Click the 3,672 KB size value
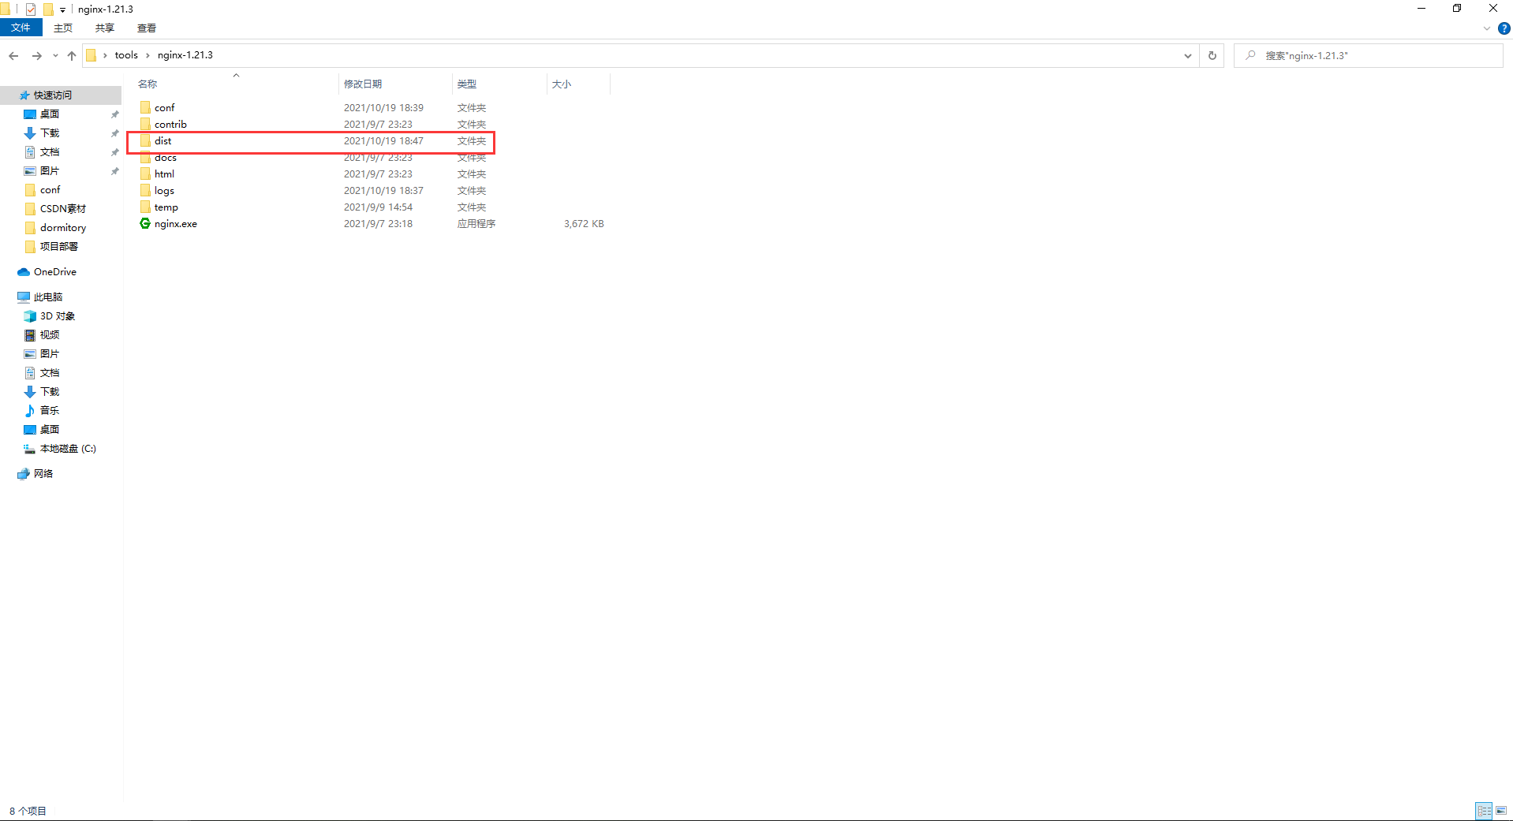 point(584,223)
